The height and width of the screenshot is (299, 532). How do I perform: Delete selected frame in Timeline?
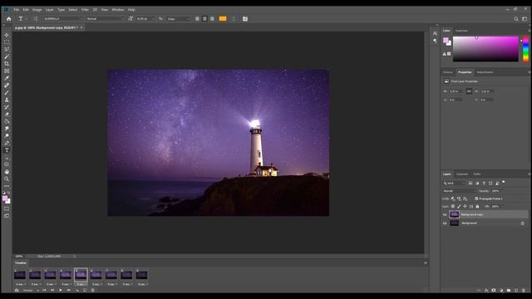tap(92, 290)
